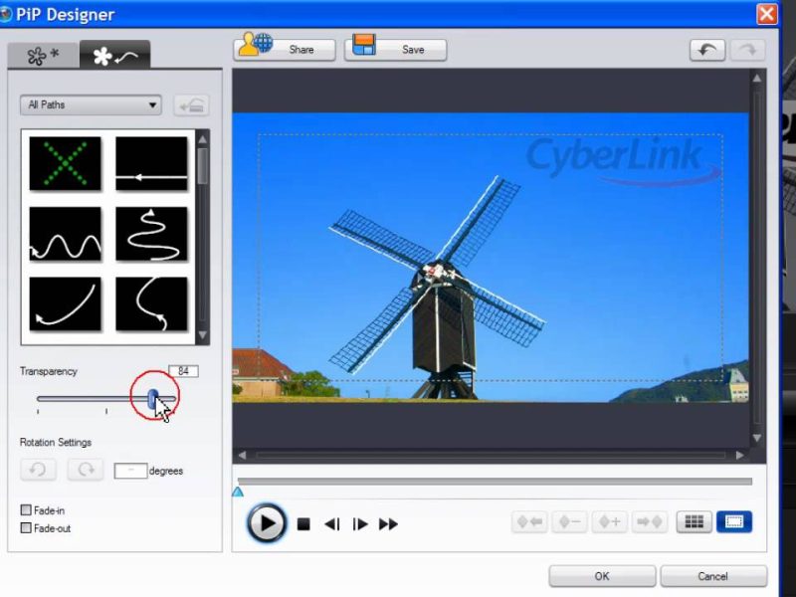
Task: Click the save custom path icon
Action: 191,105
